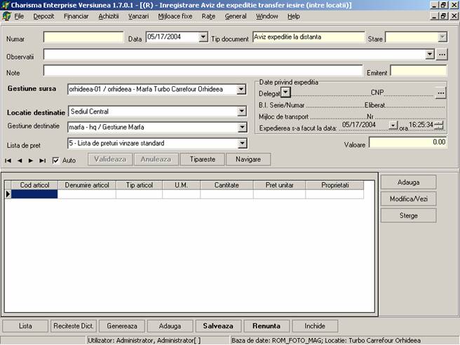Click the CNP ellipsis browse button
460x345 pixels.
[x=440, y=93]
